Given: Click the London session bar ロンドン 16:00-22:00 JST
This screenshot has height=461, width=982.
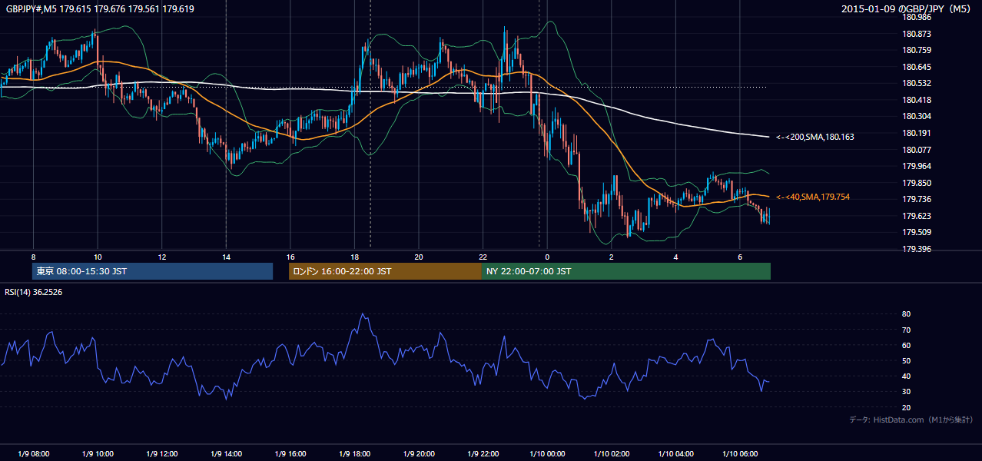Looking at the screenshot, I should click(385, 271).
